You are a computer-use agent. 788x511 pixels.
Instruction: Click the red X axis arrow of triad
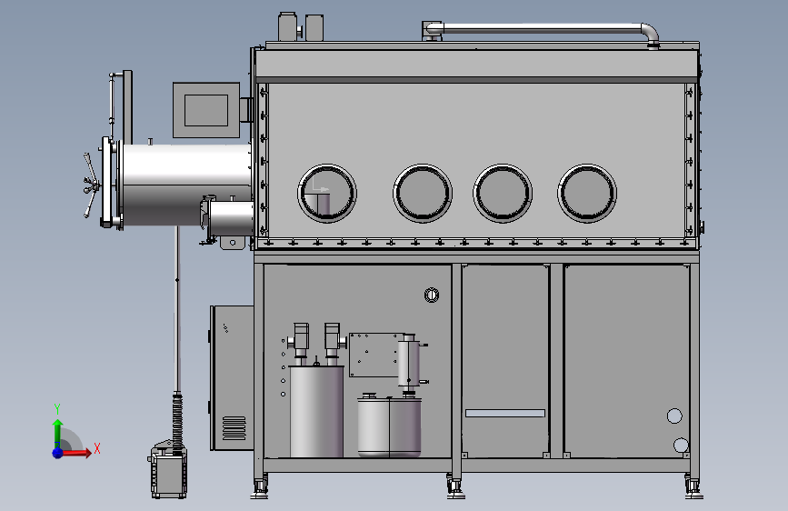75,453
